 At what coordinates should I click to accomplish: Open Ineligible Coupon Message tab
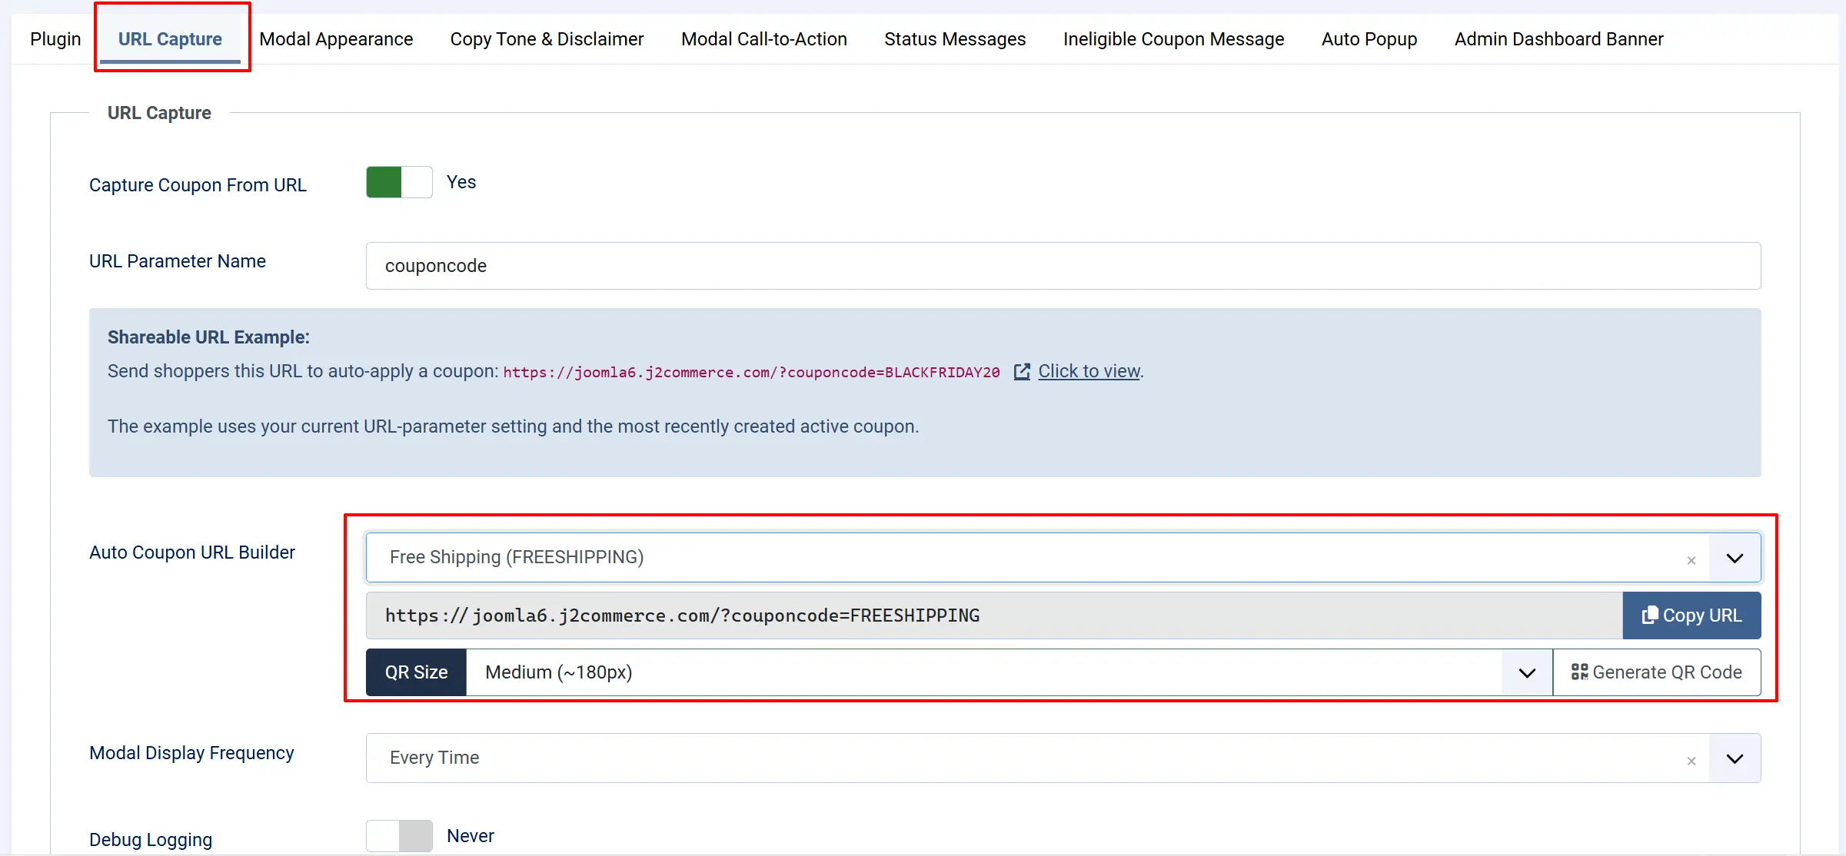coord(1173,39)
